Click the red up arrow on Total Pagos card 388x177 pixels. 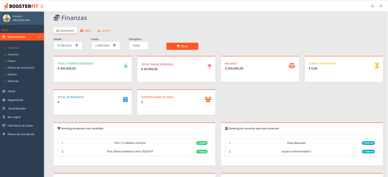tap(209, 66)
